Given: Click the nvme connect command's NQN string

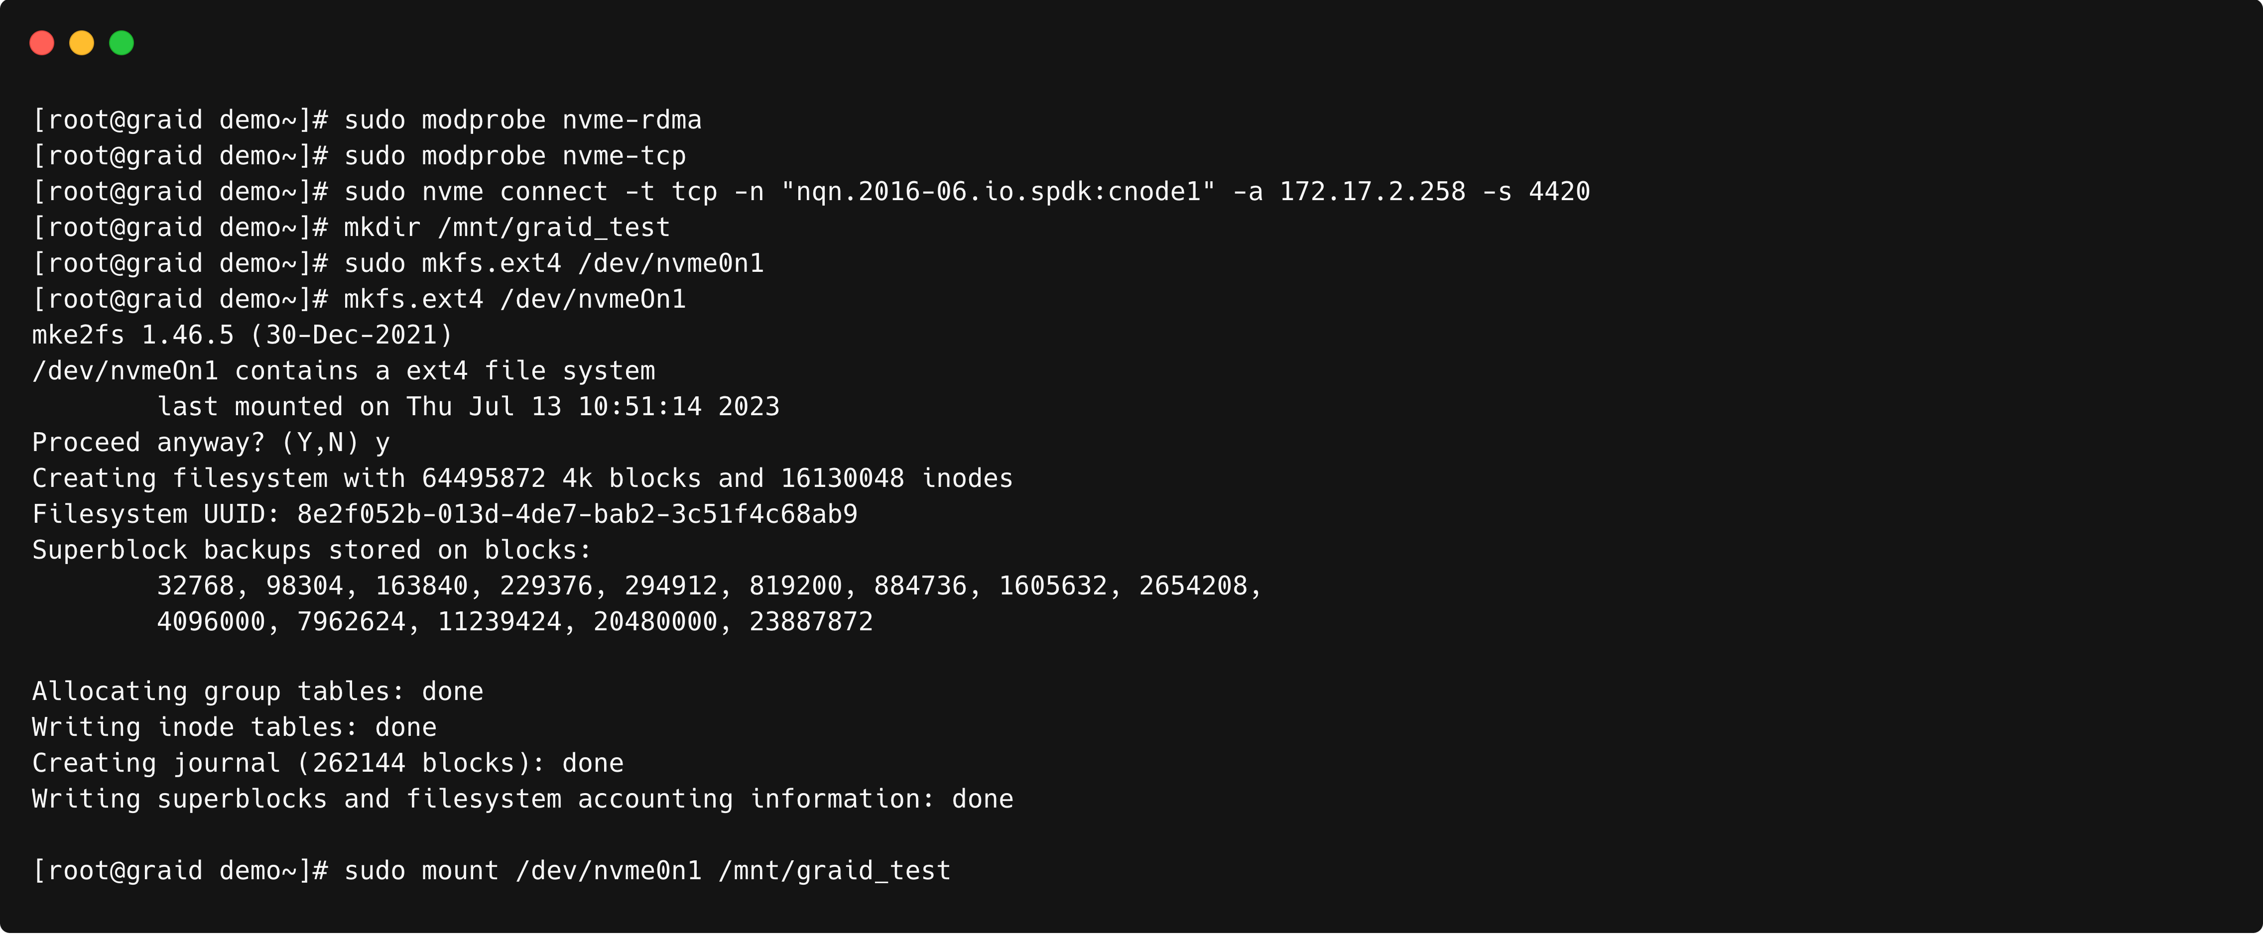Looking at the screenshot, I should pos(998,192).
